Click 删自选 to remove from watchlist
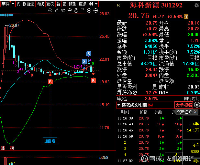The image size is (200, 165). 28,4
